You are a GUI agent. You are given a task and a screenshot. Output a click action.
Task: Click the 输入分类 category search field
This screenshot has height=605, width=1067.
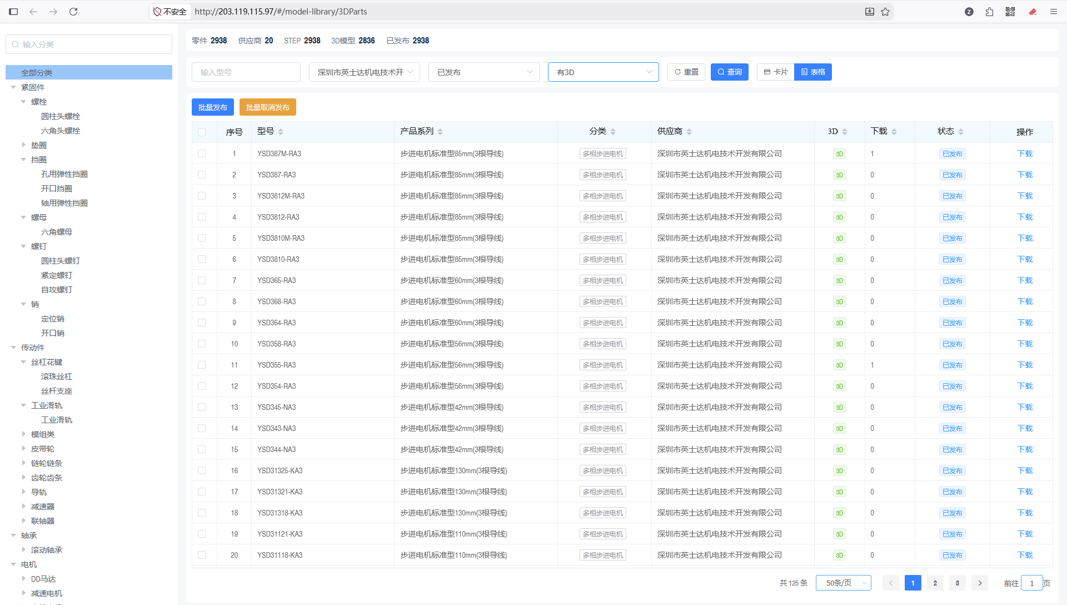(x=89, y=44)
